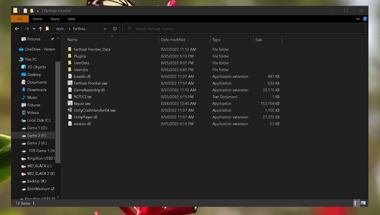Select the baselib.dll file icon
Image resolution: width=380 pixels, height=215 pixels.
(70, 76)
